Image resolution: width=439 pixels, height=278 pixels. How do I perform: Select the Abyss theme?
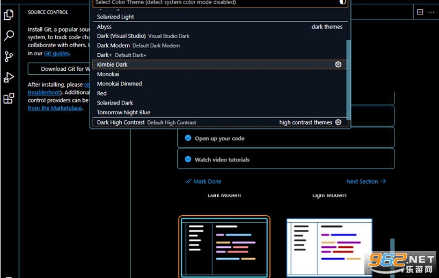click(x=220, y=27)
